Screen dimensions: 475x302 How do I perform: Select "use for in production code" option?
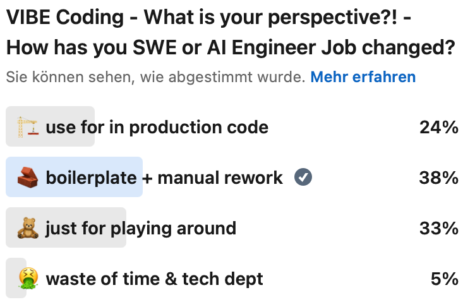point(157,128)
